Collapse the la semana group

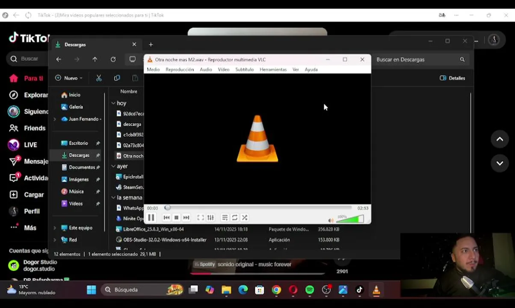(113, 198)
